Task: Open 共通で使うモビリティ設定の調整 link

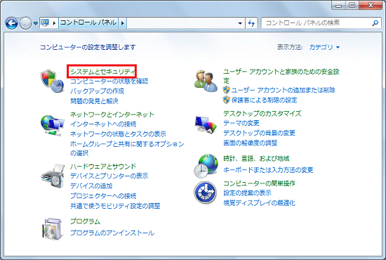Action: pyautogui.click(x=115, y=206)
